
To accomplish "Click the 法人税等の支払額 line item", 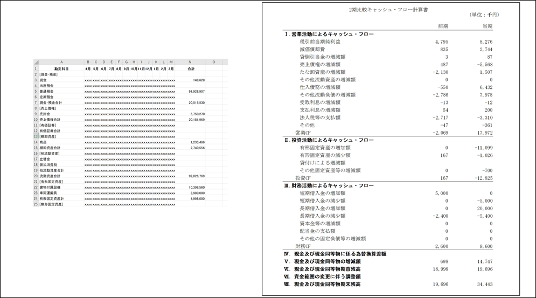I will (320, 117).
